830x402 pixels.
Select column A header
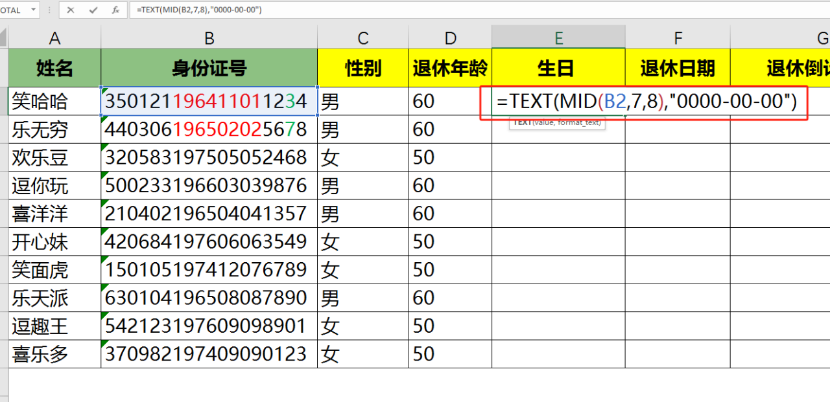pyautogui.click(x=54, y=38)
